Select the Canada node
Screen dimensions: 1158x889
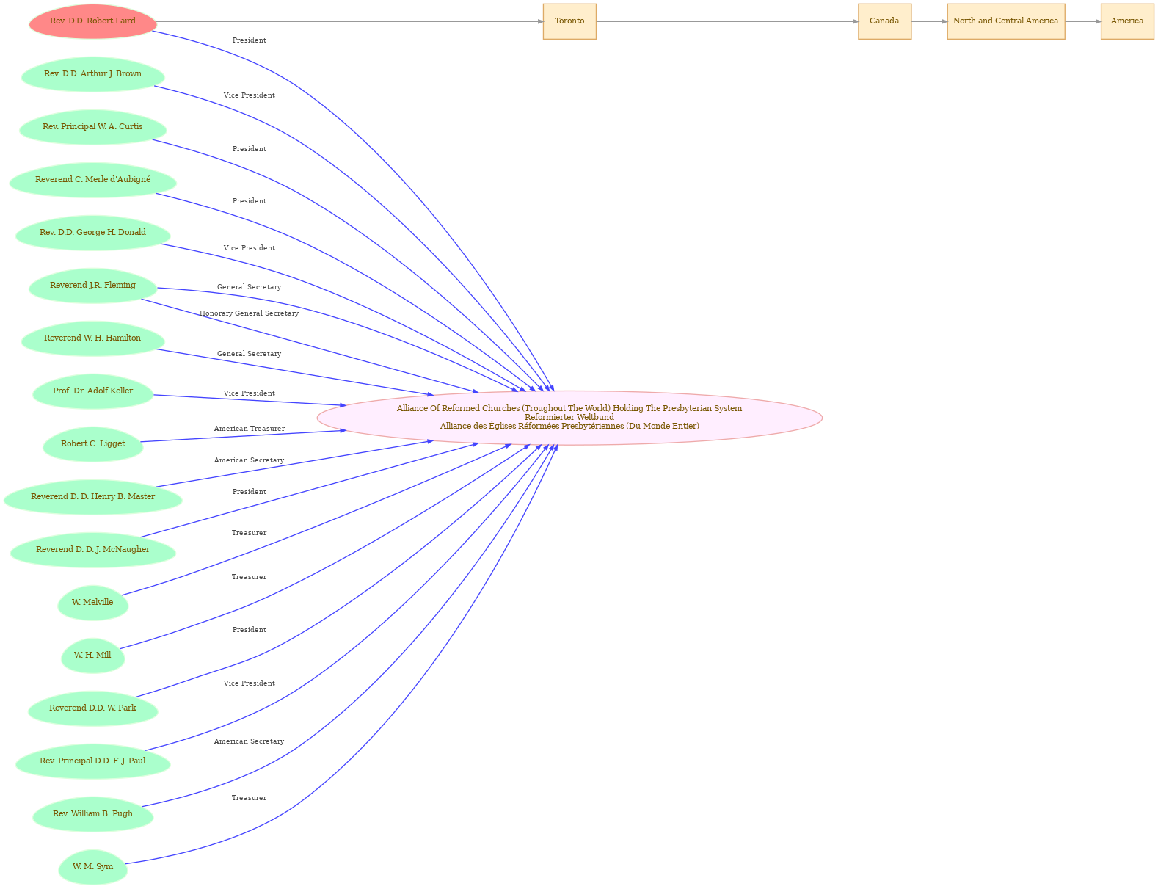(x=884, y=21)
